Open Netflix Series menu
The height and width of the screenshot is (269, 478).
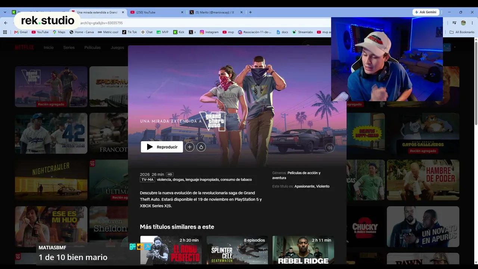tap(69, 47)
